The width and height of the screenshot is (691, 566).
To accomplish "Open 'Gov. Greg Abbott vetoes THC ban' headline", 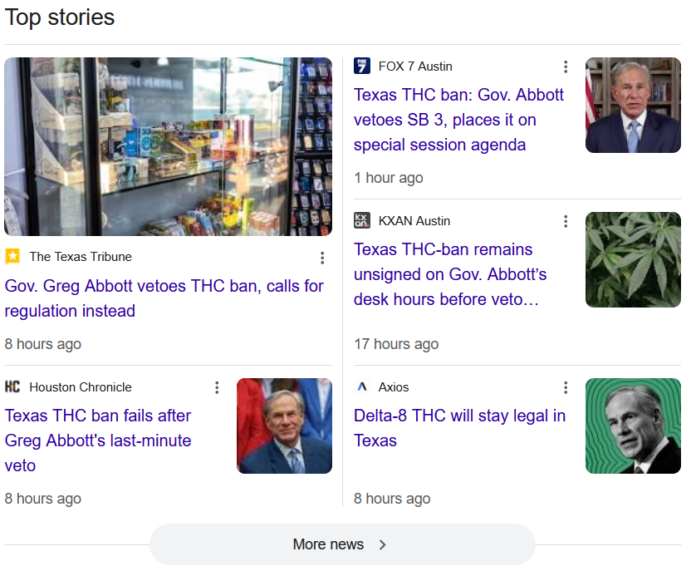I will coord(164,298).
